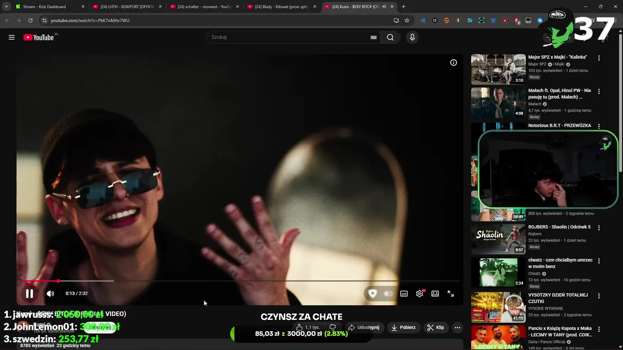Switch to Blady - Kilowat tab
The height and width of the screenshot is (350, 623).
tap(281, 7)
